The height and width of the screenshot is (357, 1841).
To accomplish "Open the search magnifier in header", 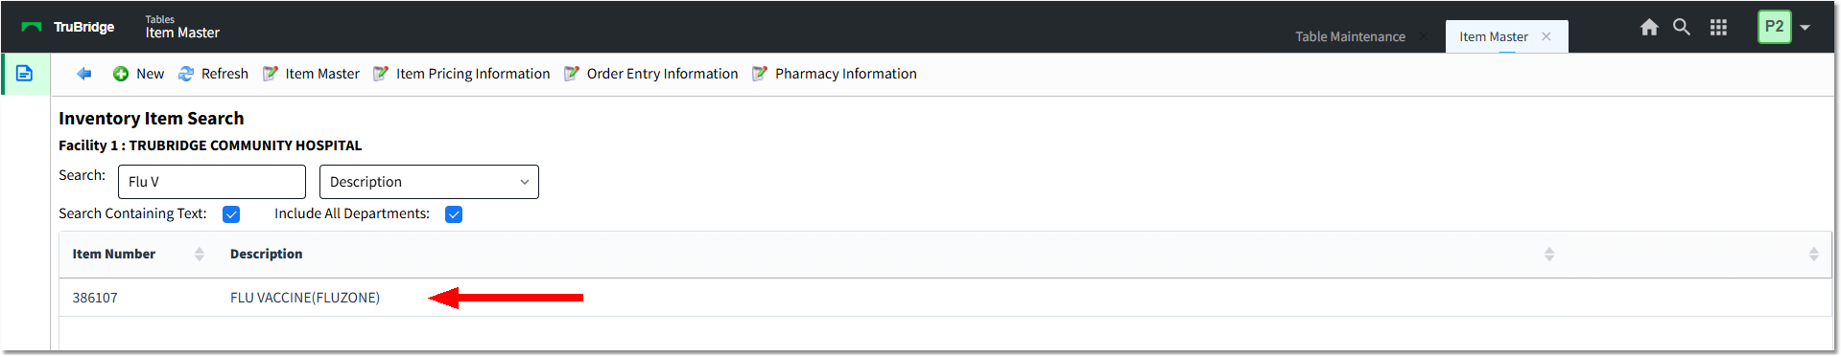I will point(1682,27).
